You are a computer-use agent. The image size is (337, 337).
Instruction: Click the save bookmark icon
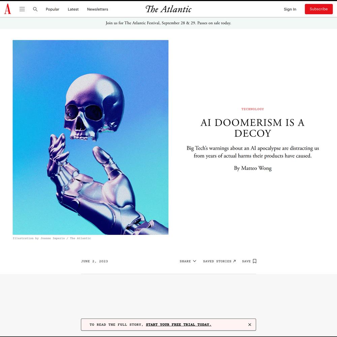[x=255, y=261]
